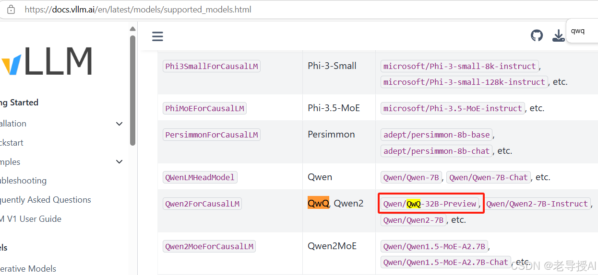Click the site lock icon in the address bar
598x275 pixels.
(11, 10)
